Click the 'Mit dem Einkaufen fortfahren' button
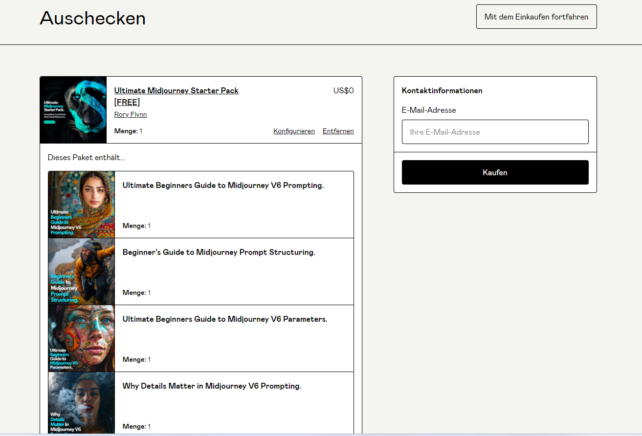The image size is (642, 436). (536, 17)
